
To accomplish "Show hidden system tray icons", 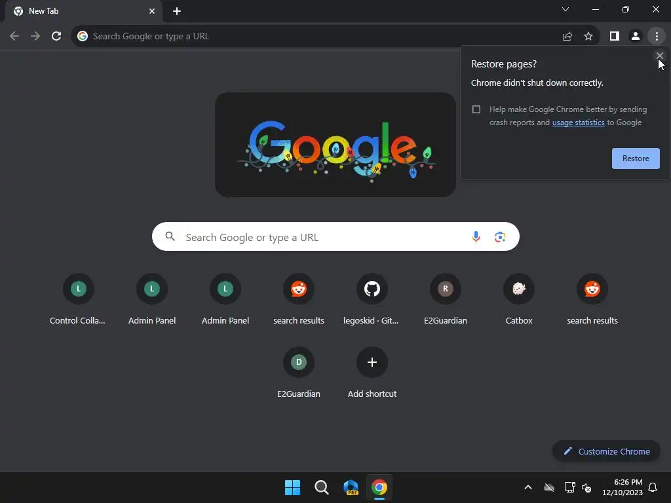I will (528, 487).
